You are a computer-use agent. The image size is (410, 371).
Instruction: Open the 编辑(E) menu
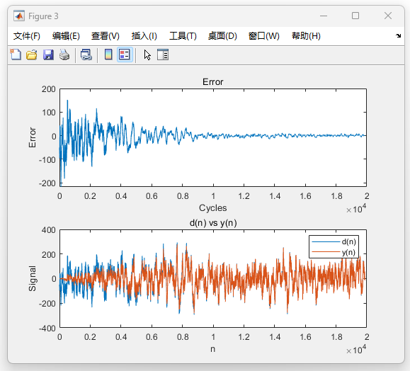(x=66, y=36)
